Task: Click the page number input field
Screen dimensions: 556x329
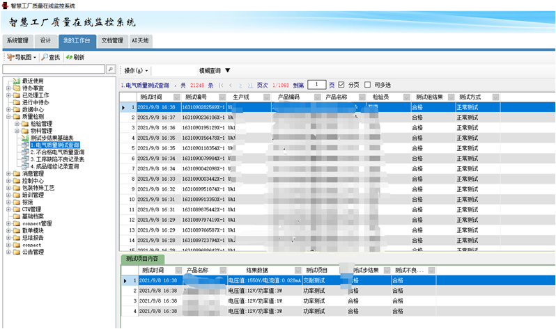Action: (316, 85)
